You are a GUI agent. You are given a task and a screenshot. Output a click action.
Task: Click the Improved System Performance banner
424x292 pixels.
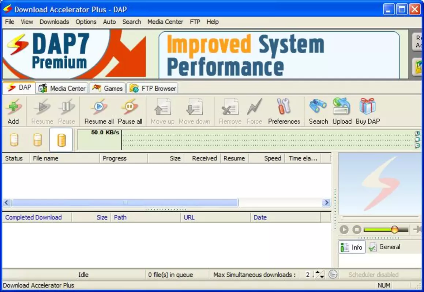point(279,55)
